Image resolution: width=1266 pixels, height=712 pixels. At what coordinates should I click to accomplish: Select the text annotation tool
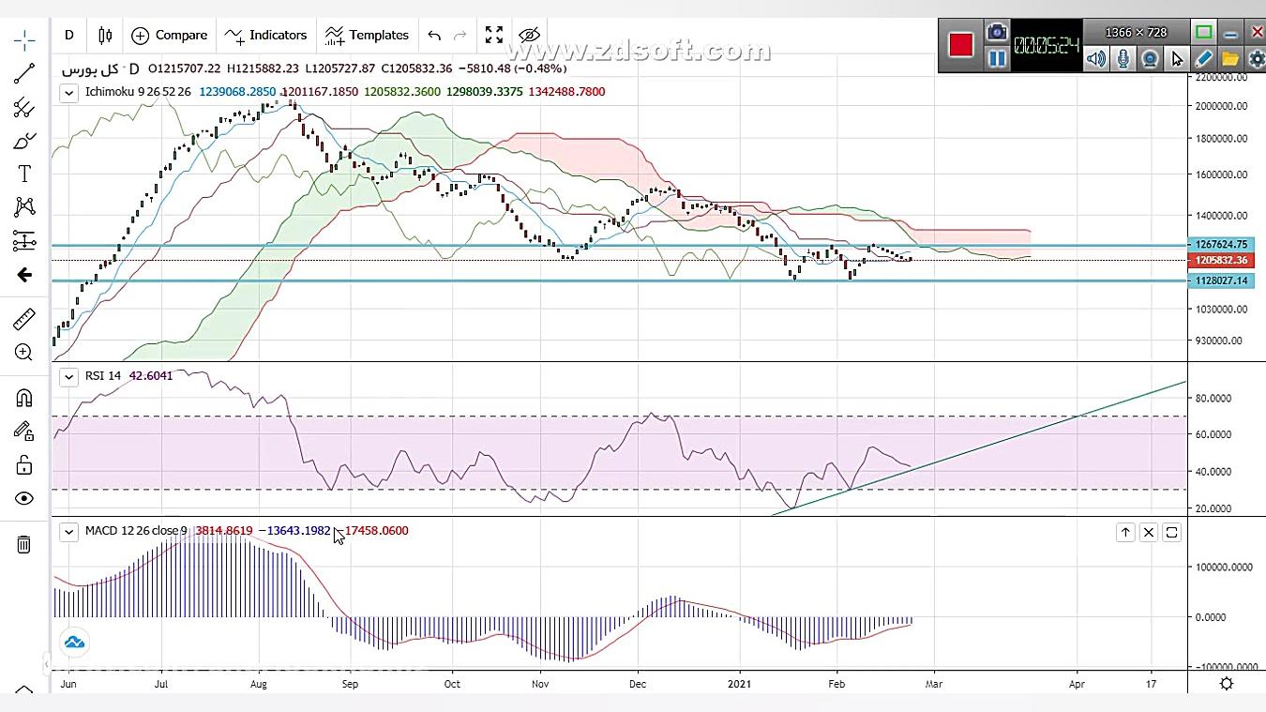[x=24, y=174]
